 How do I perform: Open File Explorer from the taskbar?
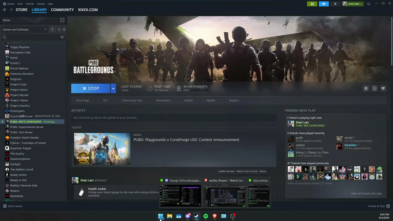click(x=169, y=216)
